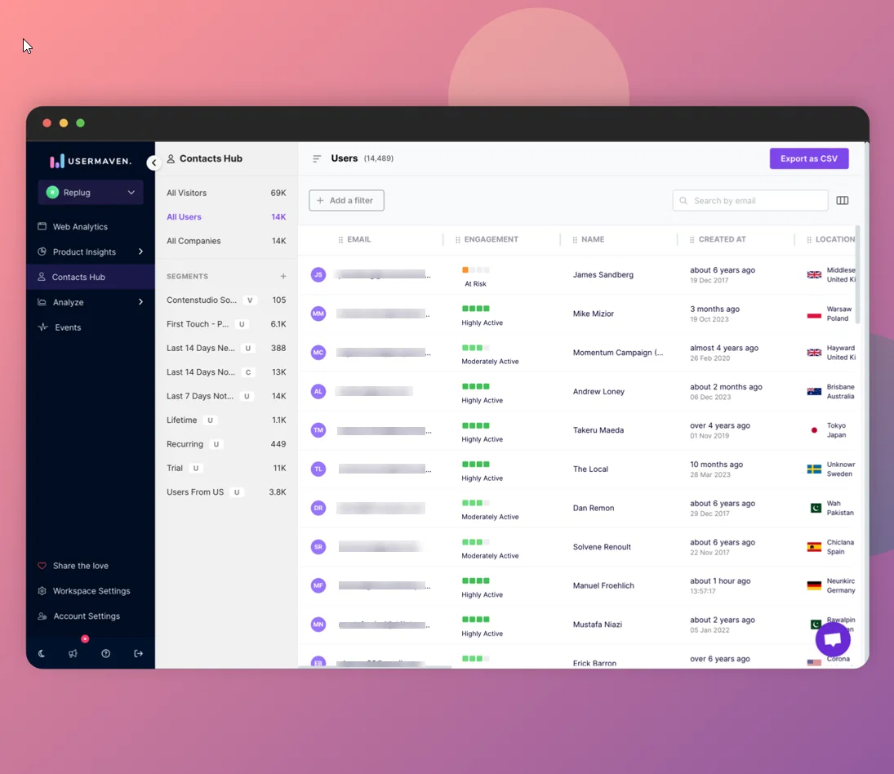This screenshot has height=774, width=894.
Task: Toggle dark mode moon icon
Action: pyautogui.click(x=42, y=654)
